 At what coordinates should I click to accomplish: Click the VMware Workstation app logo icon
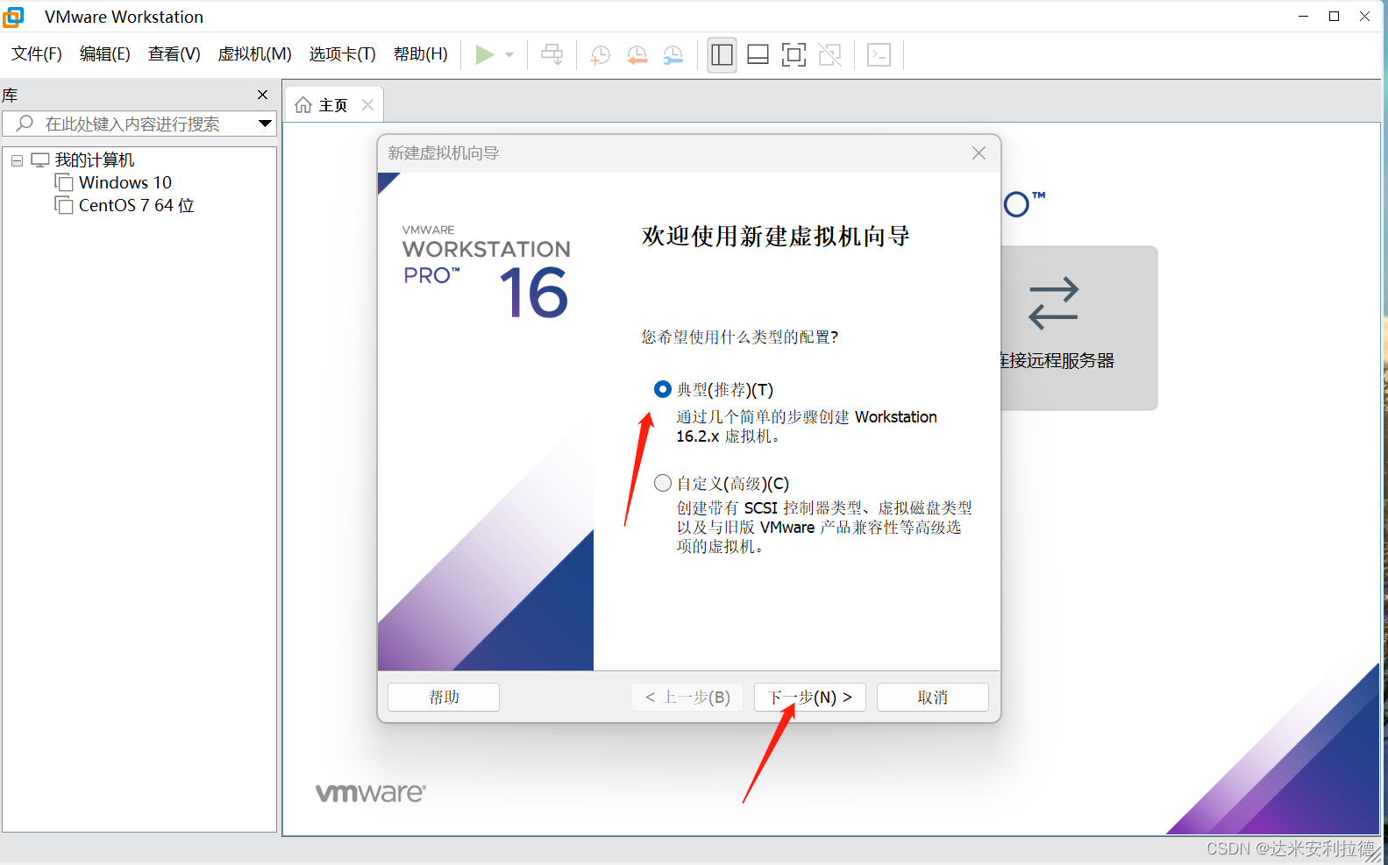coord(13,17)
